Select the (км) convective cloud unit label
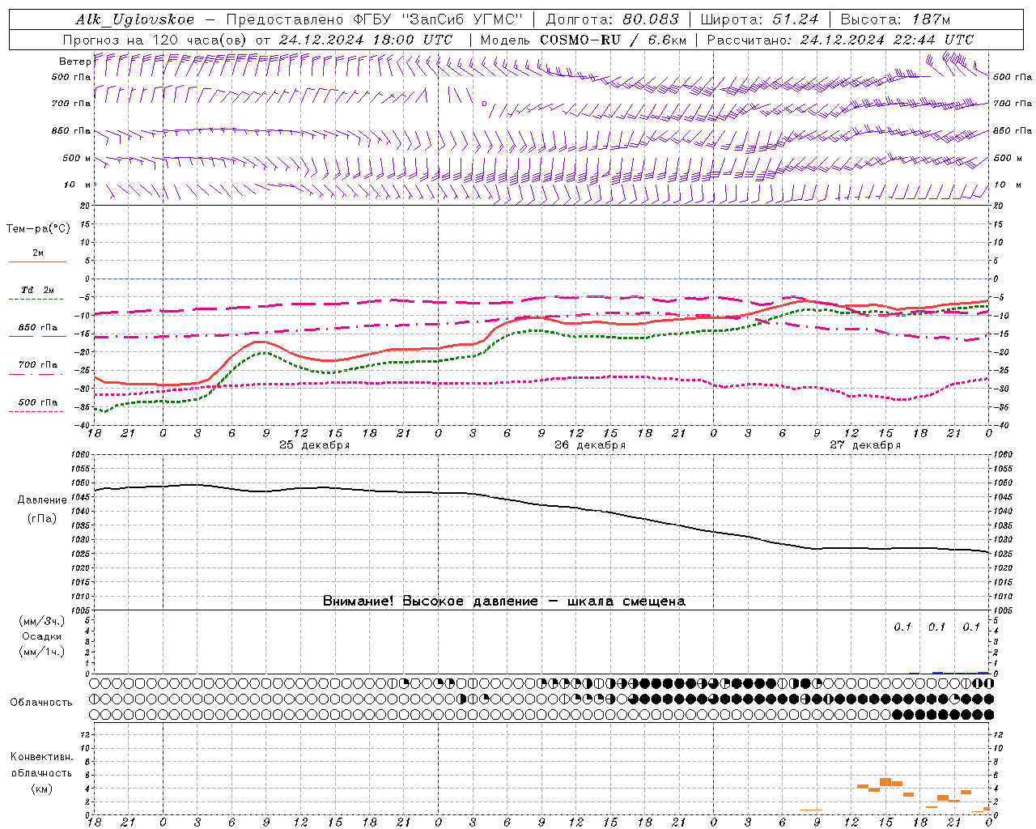This screenshot has height=829, width=1036. (42, 789)
